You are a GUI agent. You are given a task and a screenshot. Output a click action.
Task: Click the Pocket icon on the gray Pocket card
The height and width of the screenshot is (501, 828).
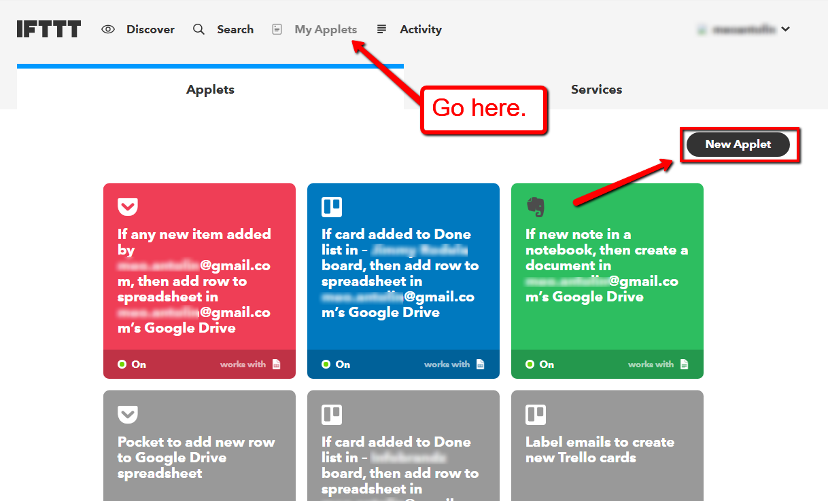click(127, 414)
